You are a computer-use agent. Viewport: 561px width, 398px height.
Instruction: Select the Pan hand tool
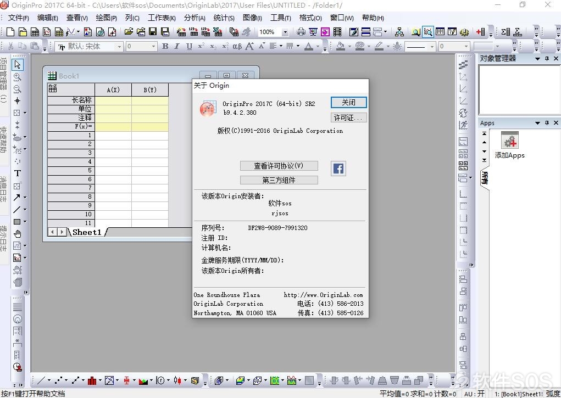click(17, 234)
